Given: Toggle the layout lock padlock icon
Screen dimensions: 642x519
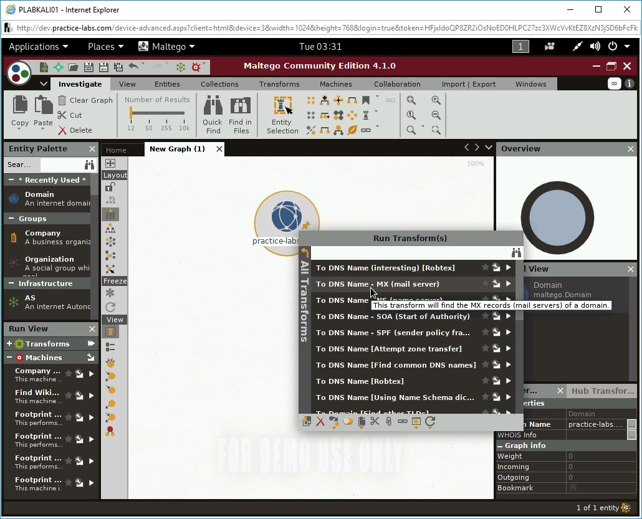Looking at the screenshot, I should (x=110, y=188).
